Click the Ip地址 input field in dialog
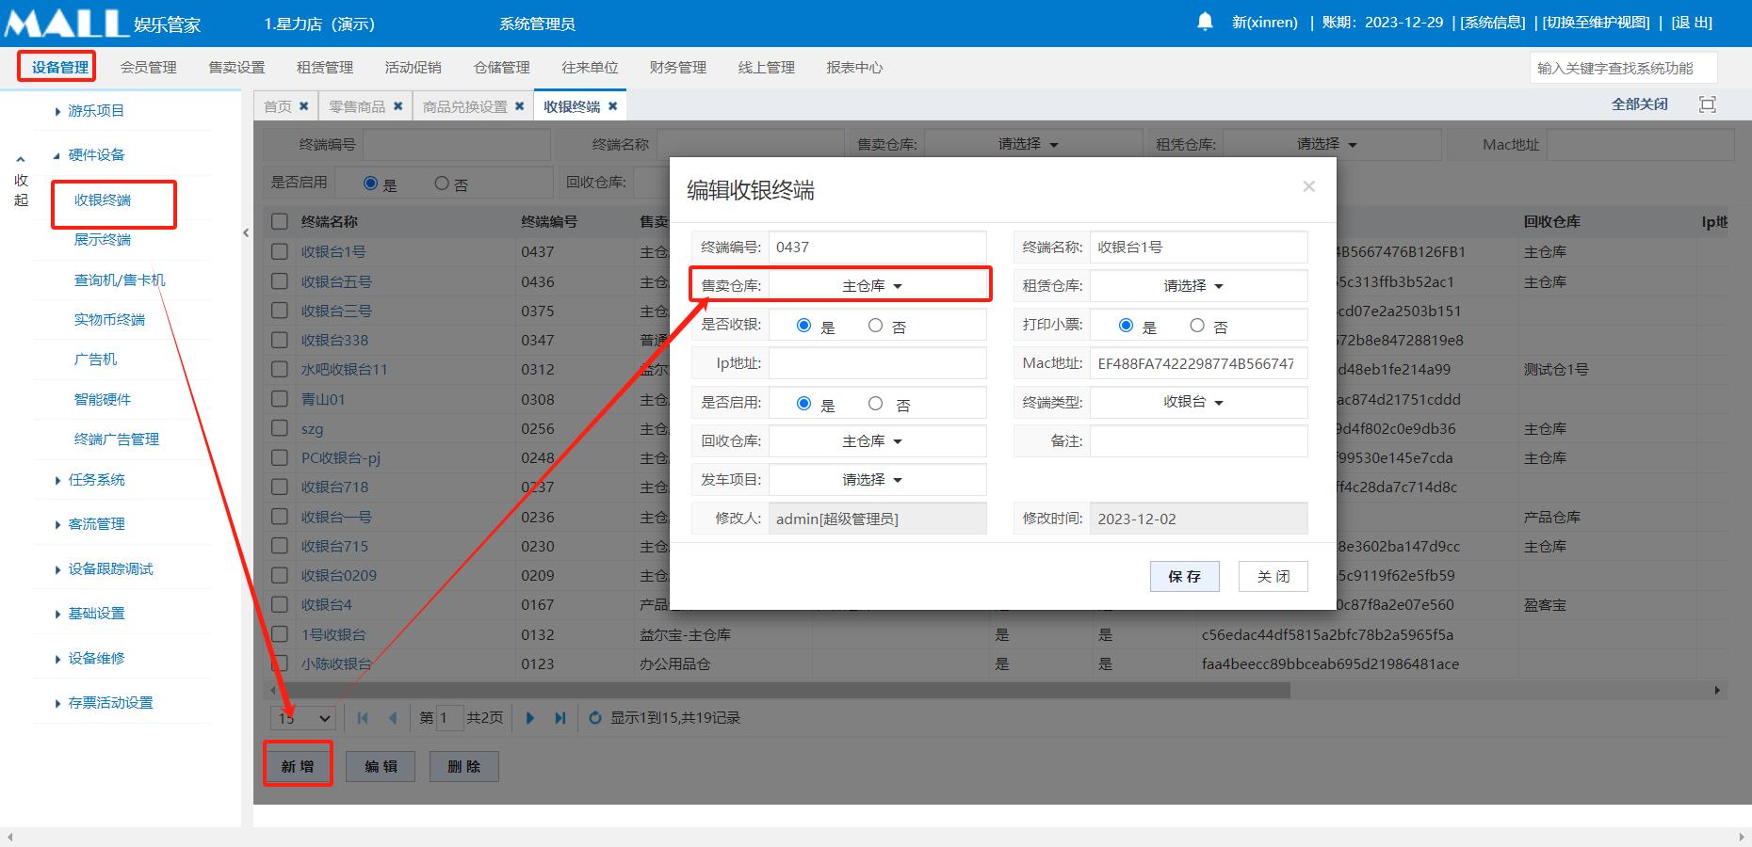The image size is (1752, 847). (878, 363)
